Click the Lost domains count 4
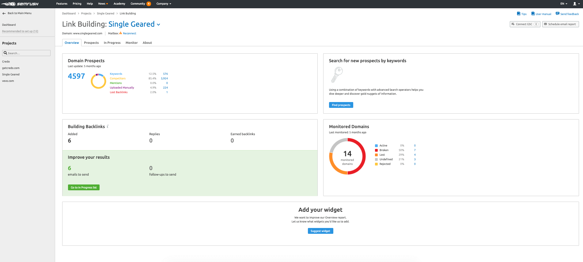This screenshot has height=262, width=583. click(x=415, y=155)
